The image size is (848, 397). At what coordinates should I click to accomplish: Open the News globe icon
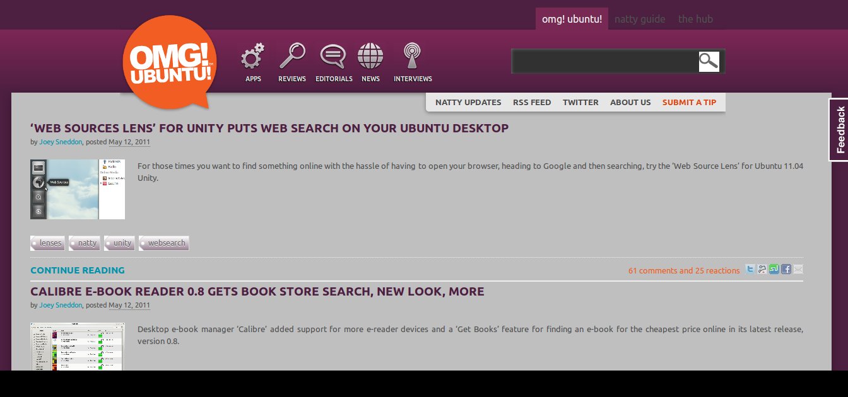pyautogui.click(x=370, y=56)
